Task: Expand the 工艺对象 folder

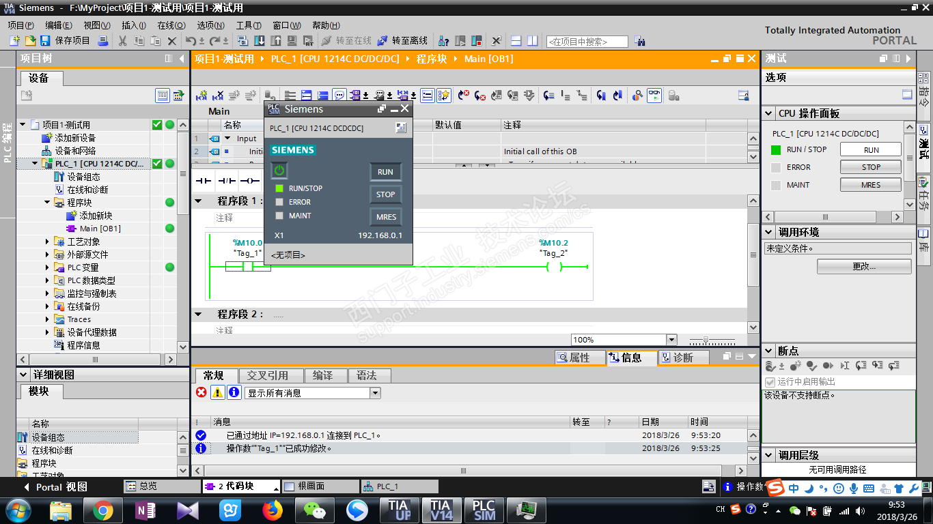Action: (48, 242)
